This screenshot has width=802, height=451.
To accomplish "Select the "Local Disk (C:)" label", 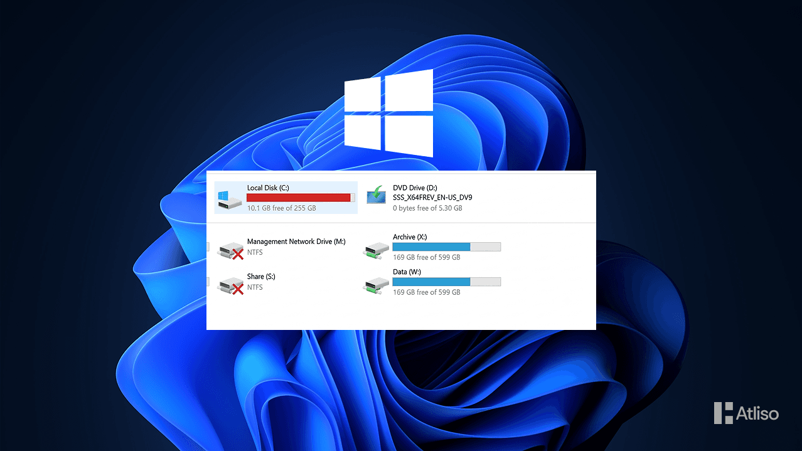I will [x=268, y=188].
